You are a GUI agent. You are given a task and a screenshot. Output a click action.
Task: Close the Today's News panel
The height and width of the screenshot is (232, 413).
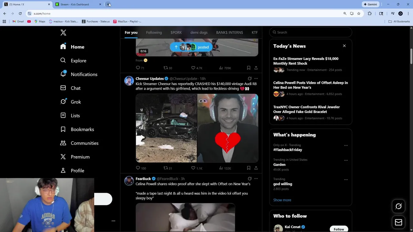point(344,46)
